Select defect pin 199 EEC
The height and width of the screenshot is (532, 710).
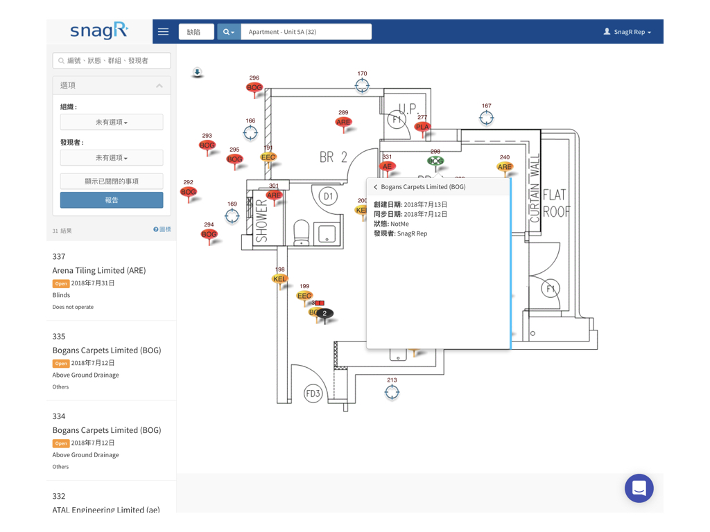(304, 296)
